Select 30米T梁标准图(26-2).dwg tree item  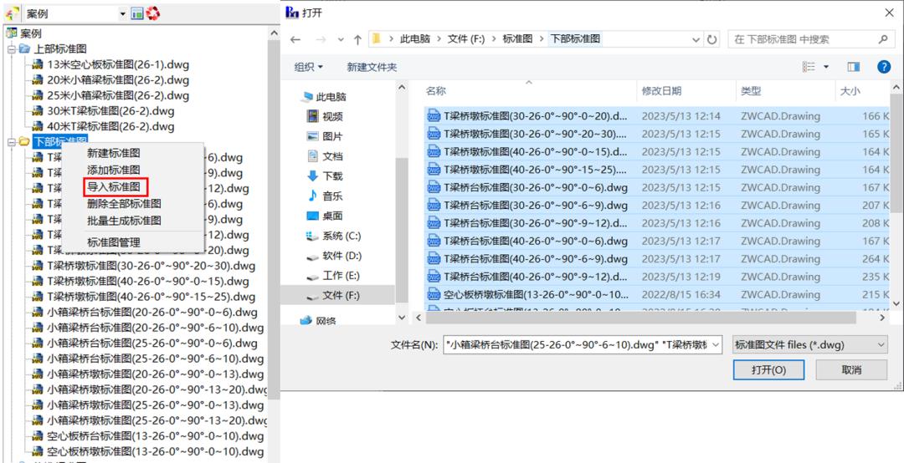pyautogui.click(x=110, y=110)
